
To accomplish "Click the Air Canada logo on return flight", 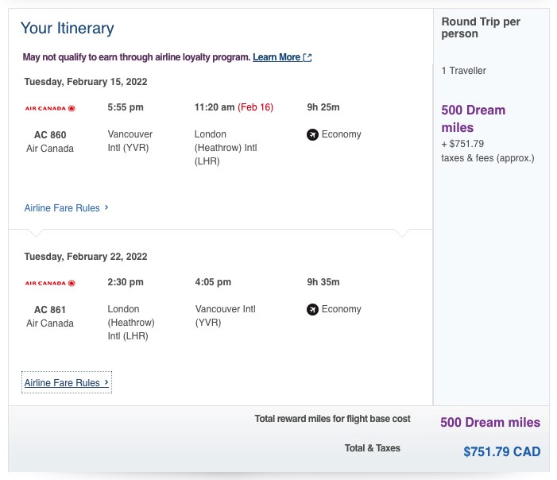I will click(49, 283).
